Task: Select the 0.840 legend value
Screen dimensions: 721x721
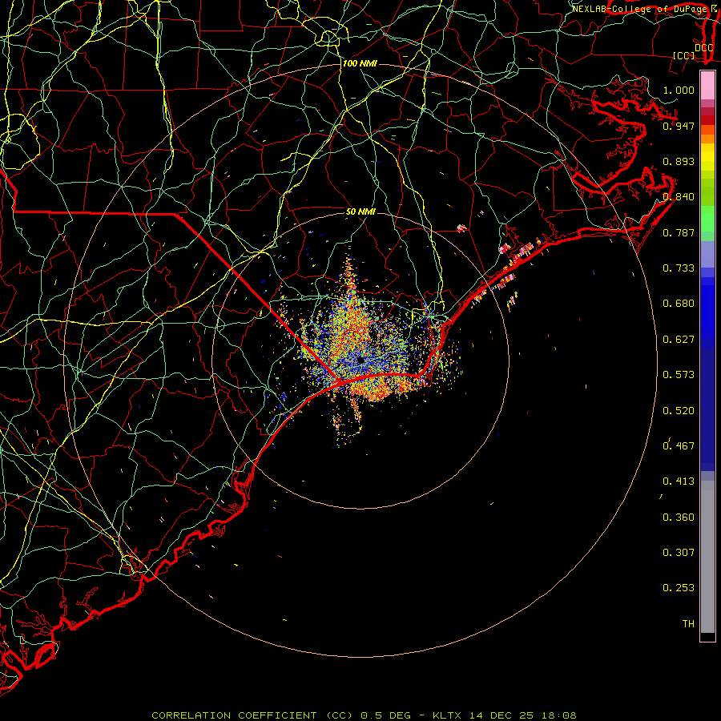Action: [679, 197]
